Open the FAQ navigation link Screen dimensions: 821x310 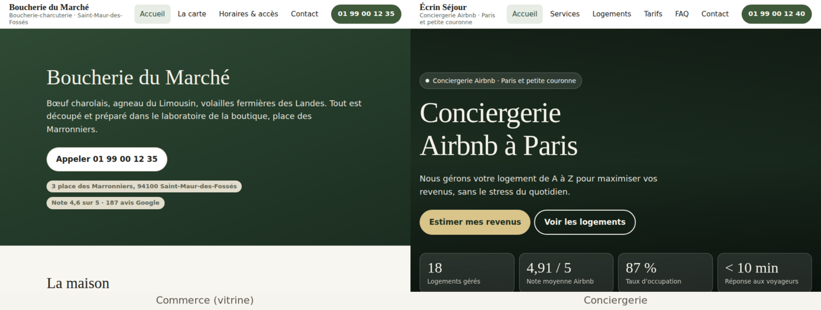pyautogui.click(x=682, y=14)
